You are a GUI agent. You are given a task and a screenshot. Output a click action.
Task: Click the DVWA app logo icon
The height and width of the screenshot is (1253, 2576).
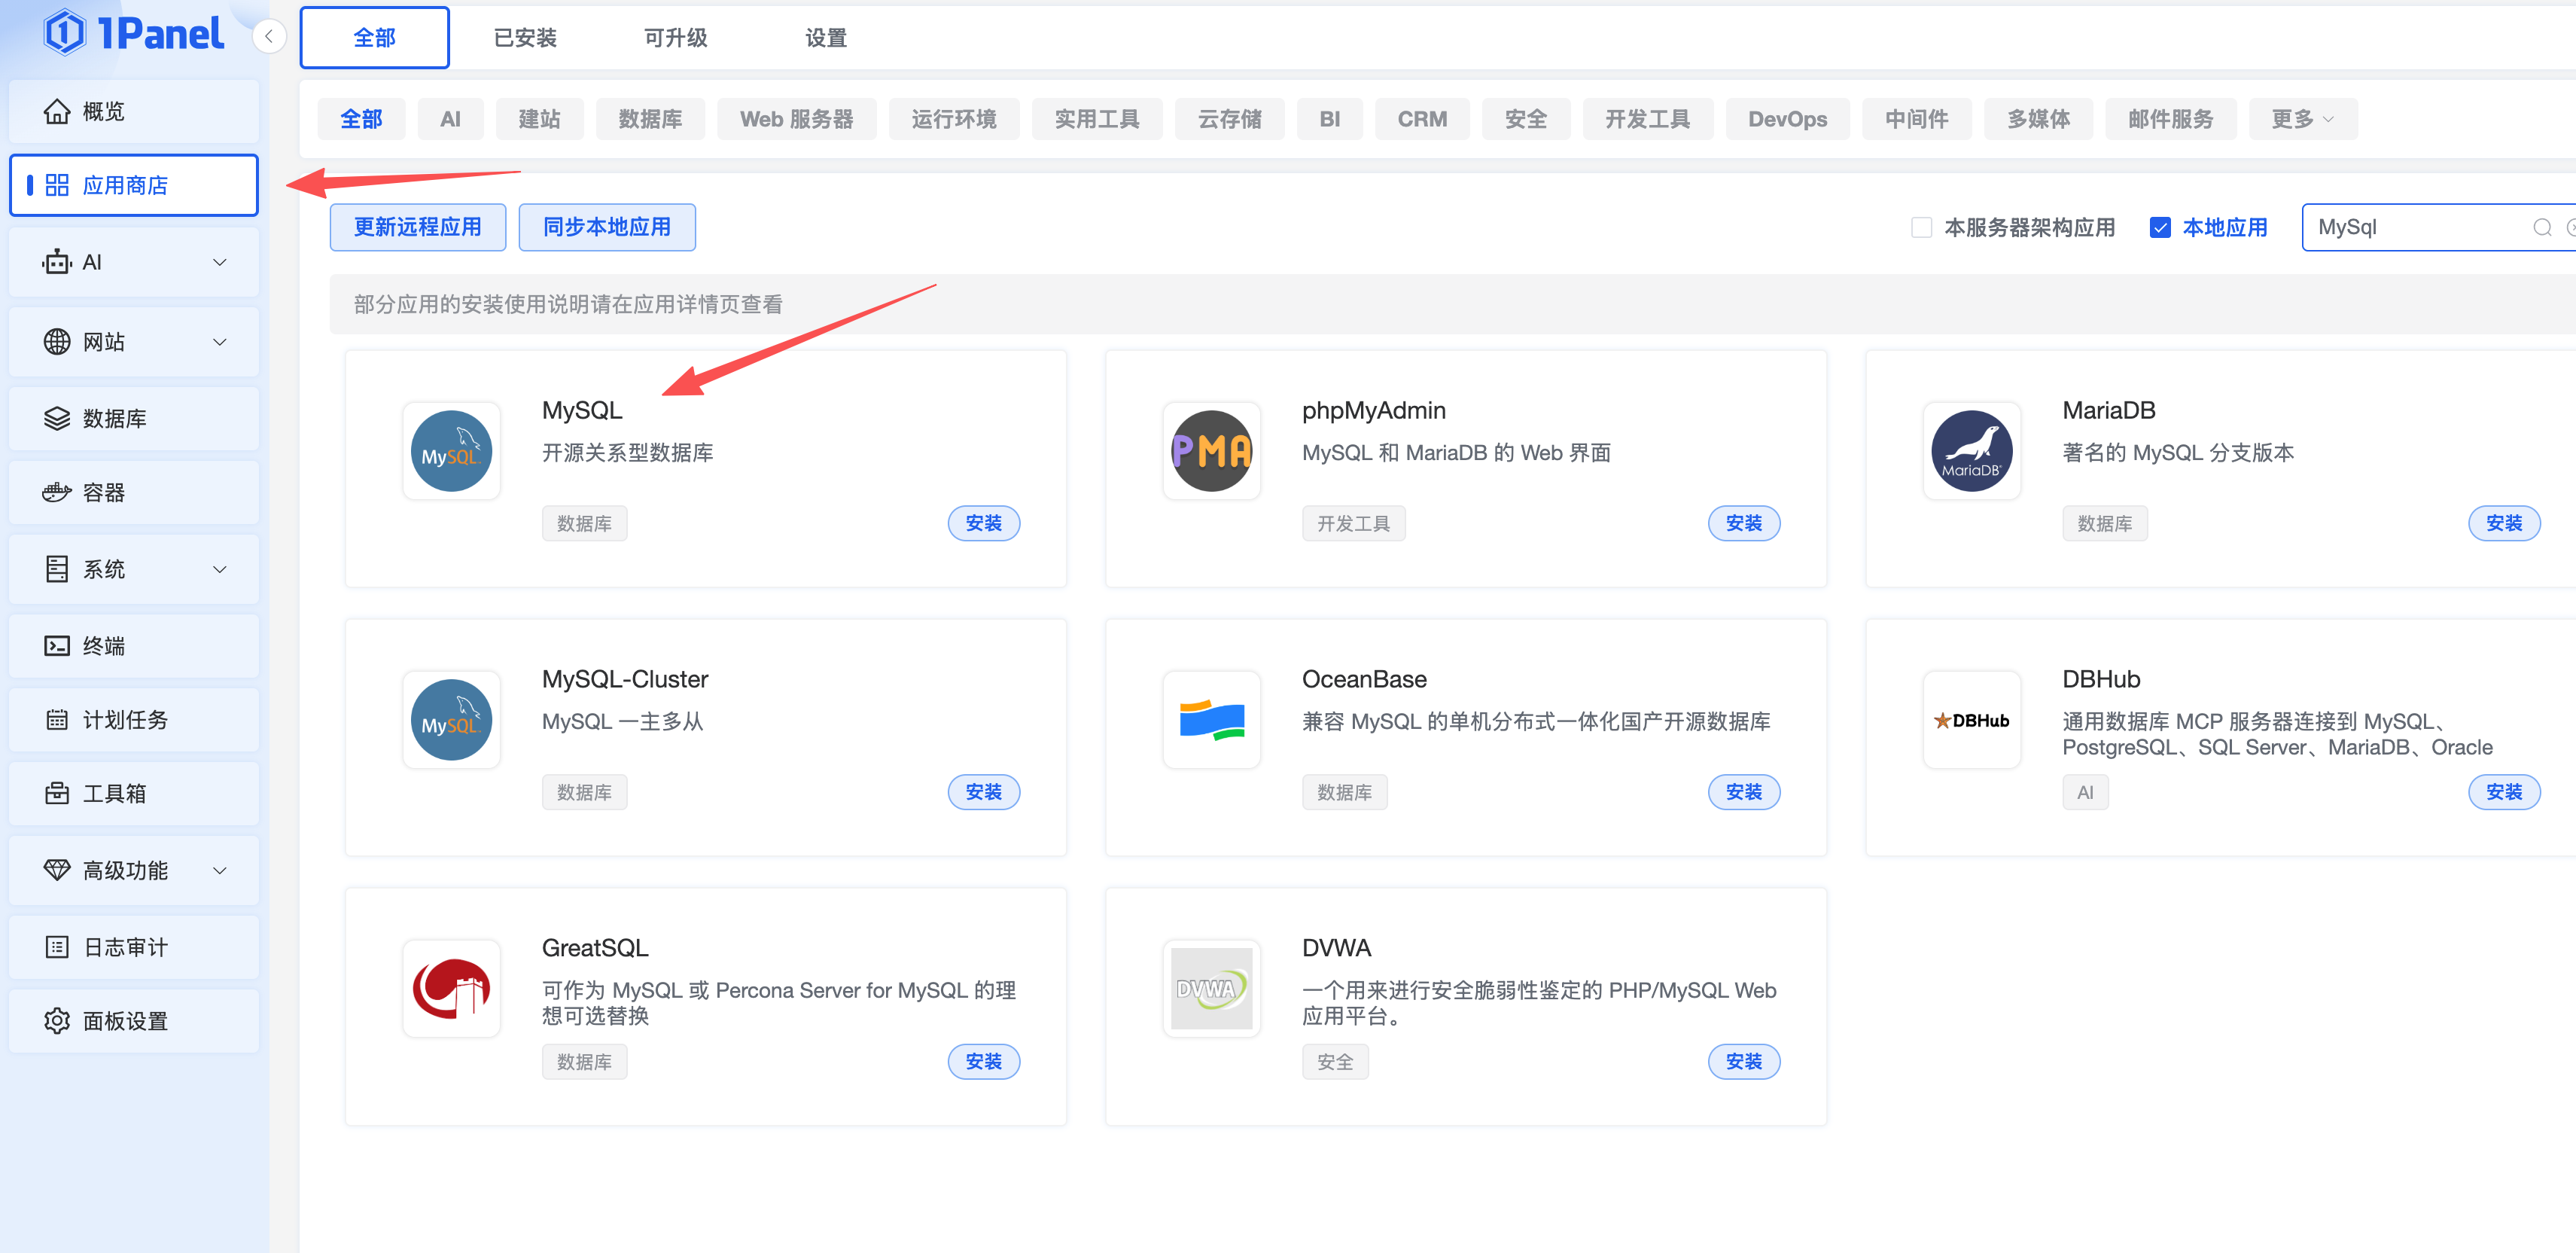(x=1211, y=988)
